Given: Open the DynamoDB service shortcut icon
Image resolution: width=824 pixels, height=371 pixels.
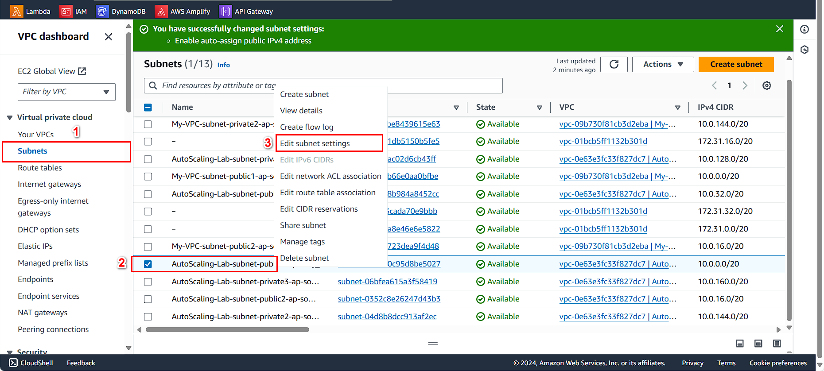Looking at the screenshot, I should [102, 12].
